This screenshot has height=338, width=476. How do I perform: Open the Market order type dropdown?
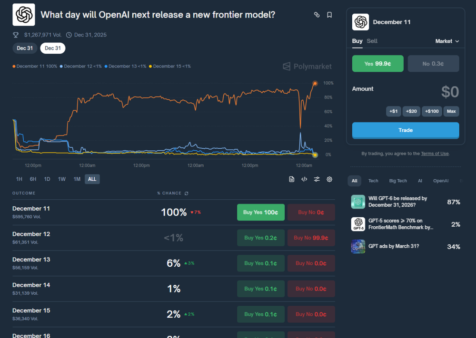[x=447, y=41]
